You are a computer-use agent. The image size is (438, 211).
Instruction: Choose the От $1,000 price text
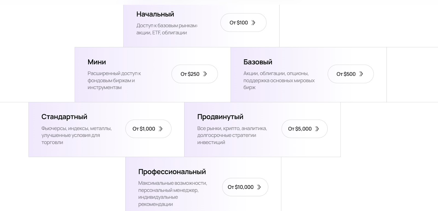click(144, 129)
